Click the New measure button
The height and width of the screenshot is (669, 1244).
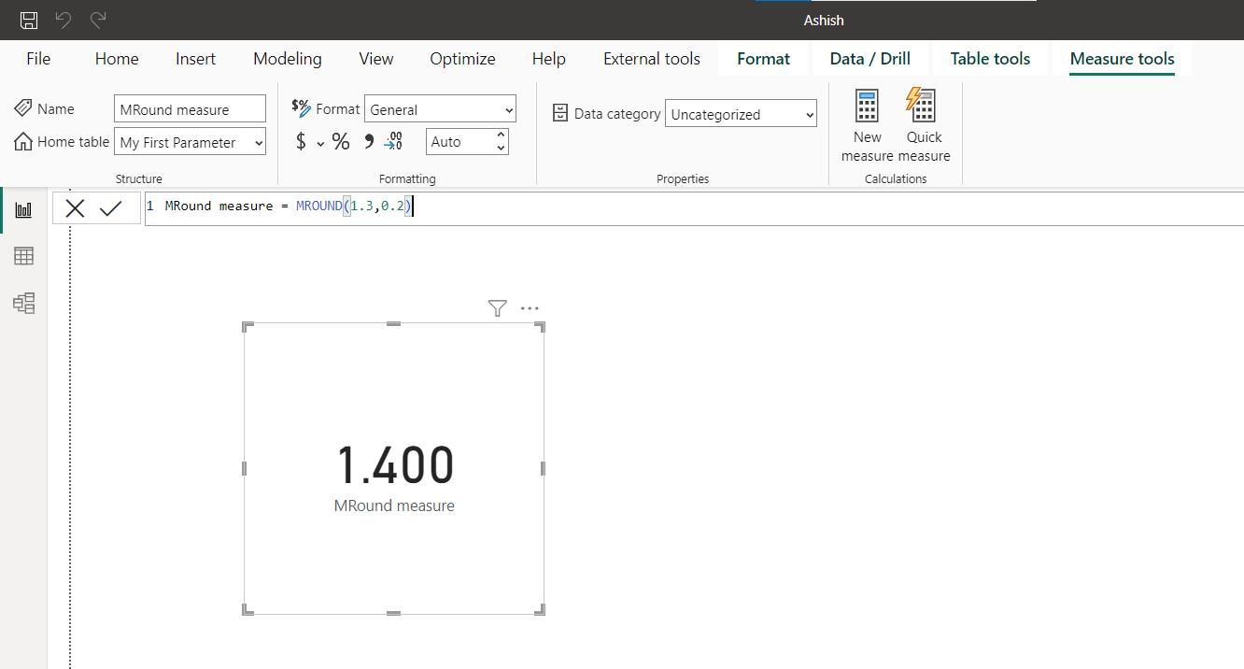tap(867, 126)
